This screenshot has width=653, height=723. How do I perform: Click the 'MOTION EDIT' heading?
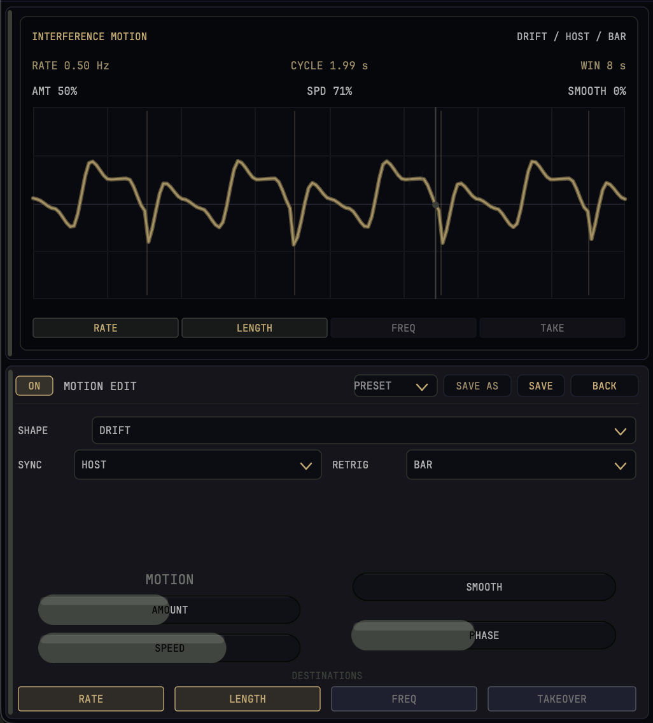pos(100,386)
